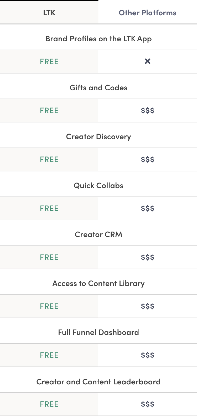Select the Creator Discovery feature heading
The image size is (197, 416).
[98, 137]
